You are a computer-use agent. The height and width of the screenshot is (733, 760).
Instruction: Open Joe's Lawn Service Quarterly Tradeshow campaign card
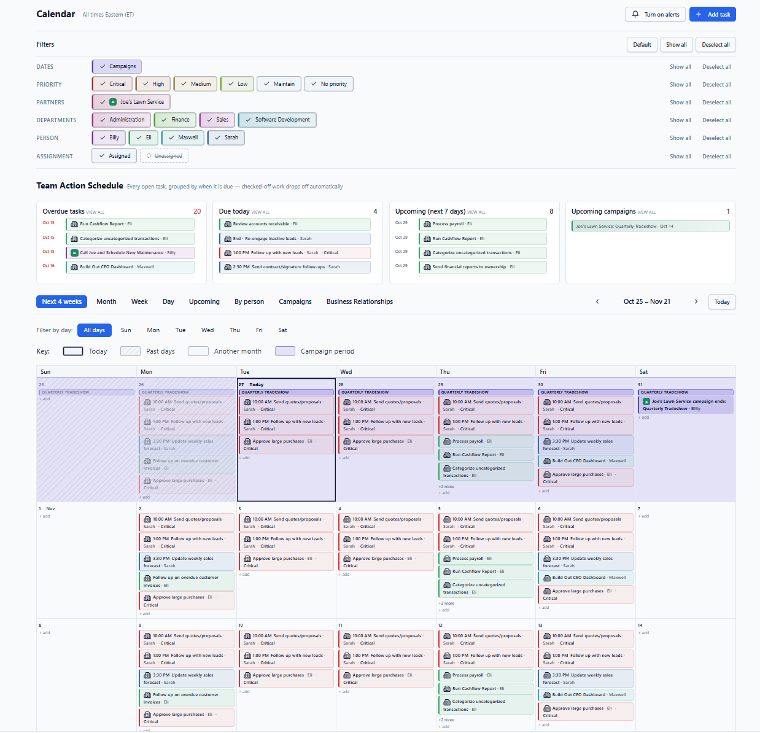pyautogui.click(x=651, y=226)
